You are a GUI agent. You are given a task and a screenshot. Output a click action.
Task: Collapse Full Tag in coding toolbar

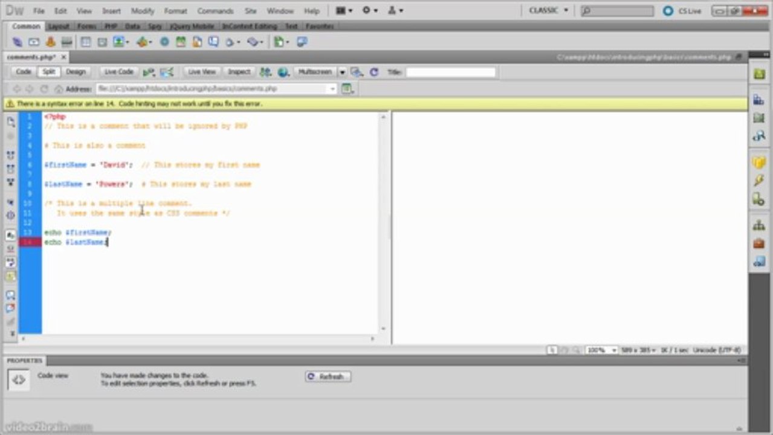point(11,155)
